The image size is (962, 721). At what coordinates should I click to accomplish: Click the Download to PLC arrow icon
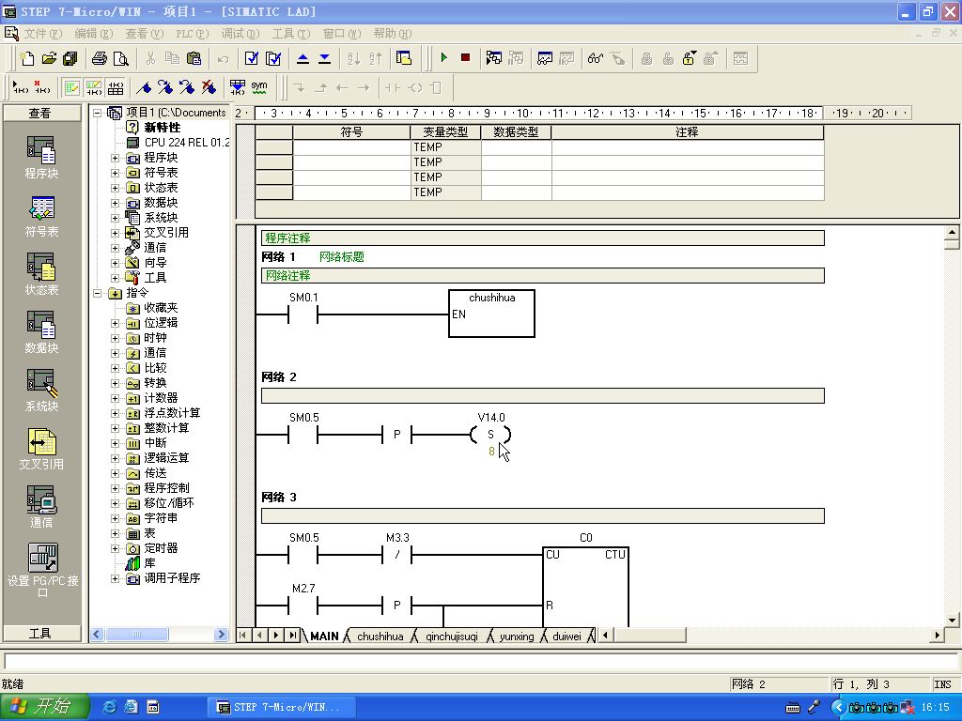click(x=324, y=58)
